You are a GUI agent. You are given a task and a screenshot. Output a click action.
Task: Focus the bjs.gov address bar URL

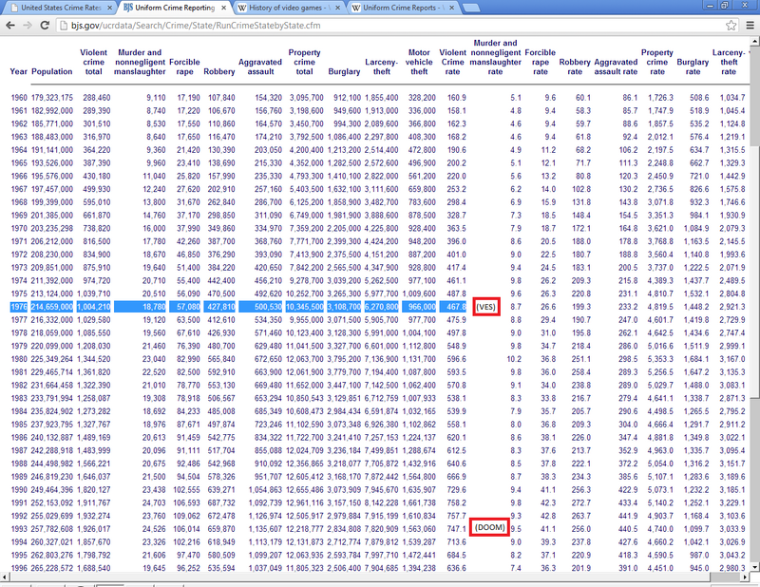[x=196, y=26]
